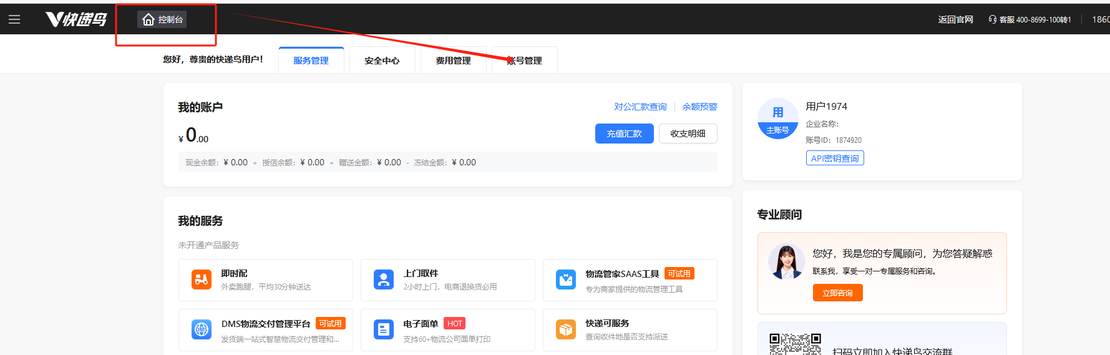This screenshot has height=355, width=1110.
Task: Click the customer service headset icon
Action: [992, 19]
